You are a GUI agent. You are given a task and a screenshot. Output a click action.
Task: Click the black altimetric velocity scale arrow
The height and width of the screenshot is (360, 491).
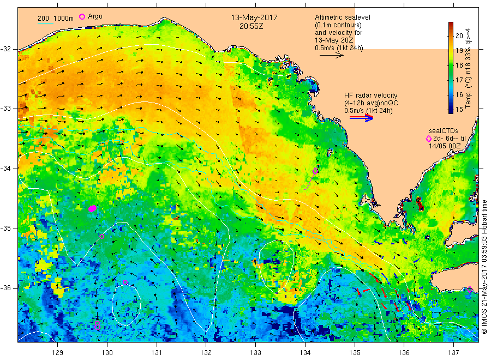point(332,56)
